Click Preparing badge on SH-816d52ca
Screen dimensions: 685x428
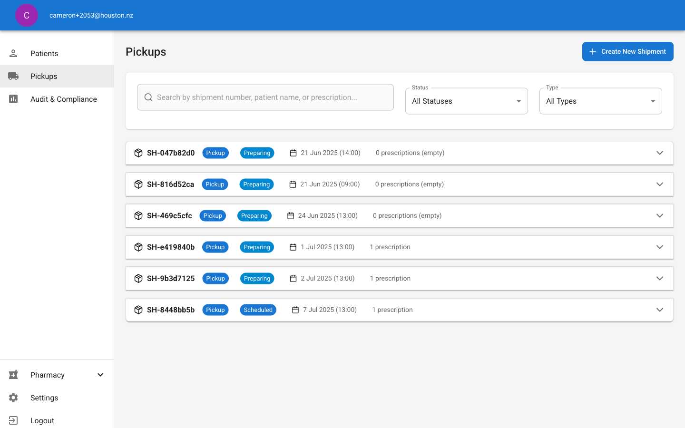[x=256, y=184]
